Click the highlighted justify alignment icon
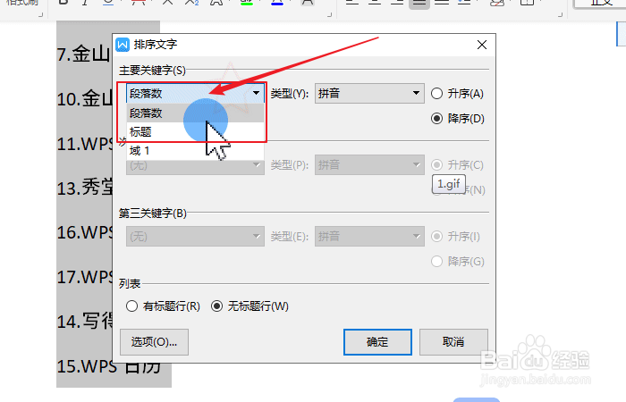The width and height of the screenshot is (626, 402). [x=419, y=4]
